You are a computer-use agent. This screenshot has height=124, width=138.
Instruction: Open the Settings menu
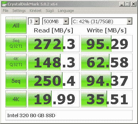pyautogui.click(x=19, y=11)
